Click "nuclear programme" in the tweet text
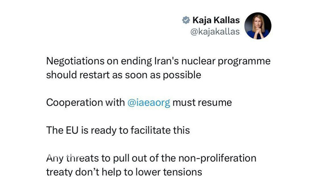The height and width of the screenshot is (182, 317). coord(226,61)
